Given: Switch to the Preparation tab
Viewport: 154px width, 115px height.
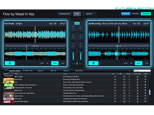Looking at the screenshot, I should point(65,14).
